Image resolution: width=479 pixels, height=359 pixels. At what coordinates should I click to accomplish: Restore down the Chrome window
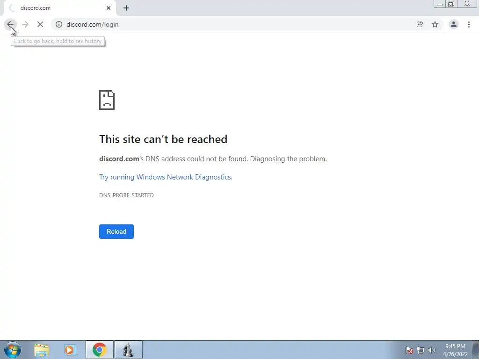(x=451, y=4)
